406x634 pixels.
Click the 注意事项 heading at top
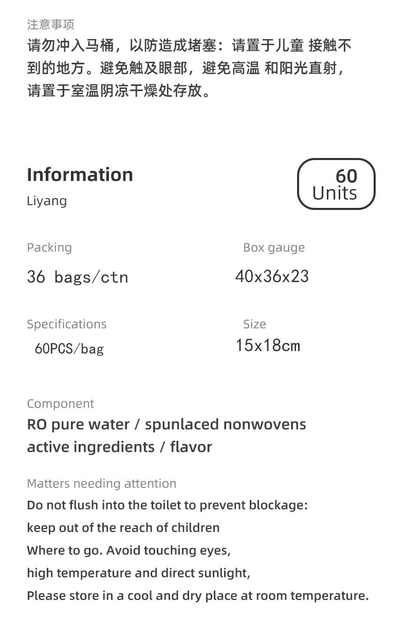[50, 24]
